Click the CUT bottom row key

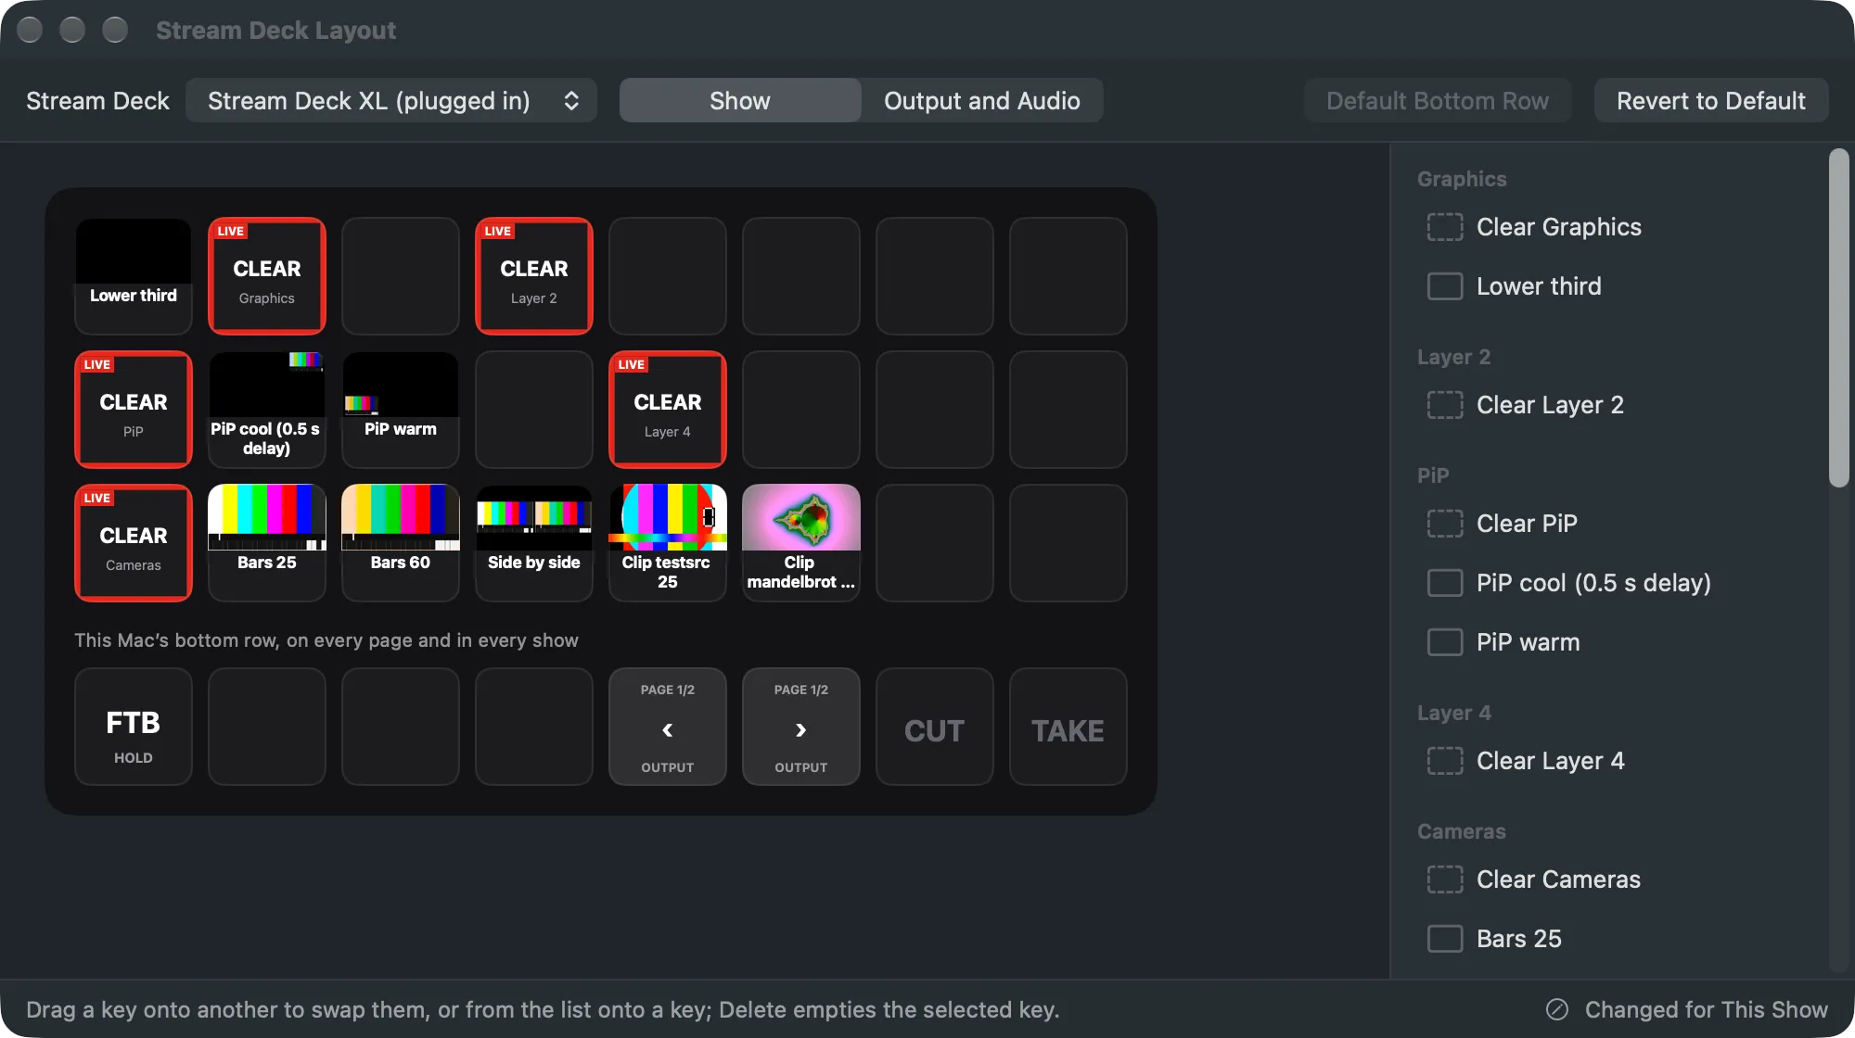click(935, 727)
